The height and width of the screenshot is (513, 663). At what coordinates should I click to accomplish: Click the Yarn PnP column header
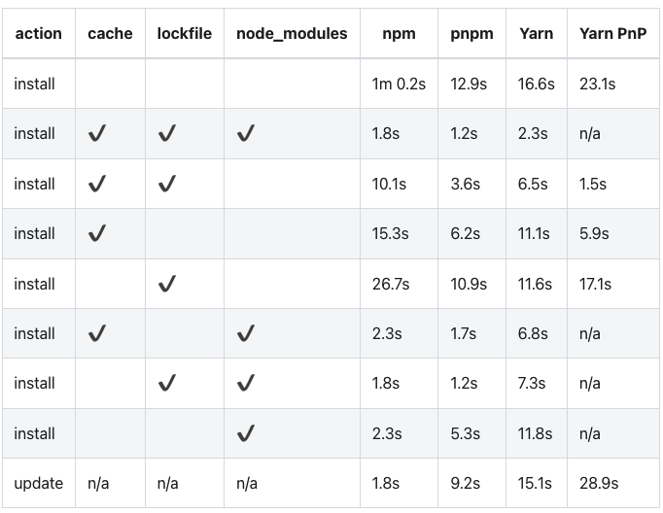tap(612, 33)
